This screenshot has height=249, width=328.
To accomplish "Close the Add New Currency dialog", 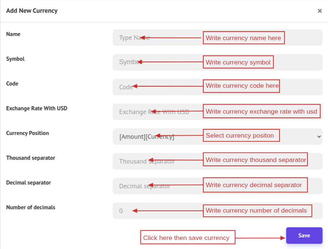I will (x=320, y=11).
